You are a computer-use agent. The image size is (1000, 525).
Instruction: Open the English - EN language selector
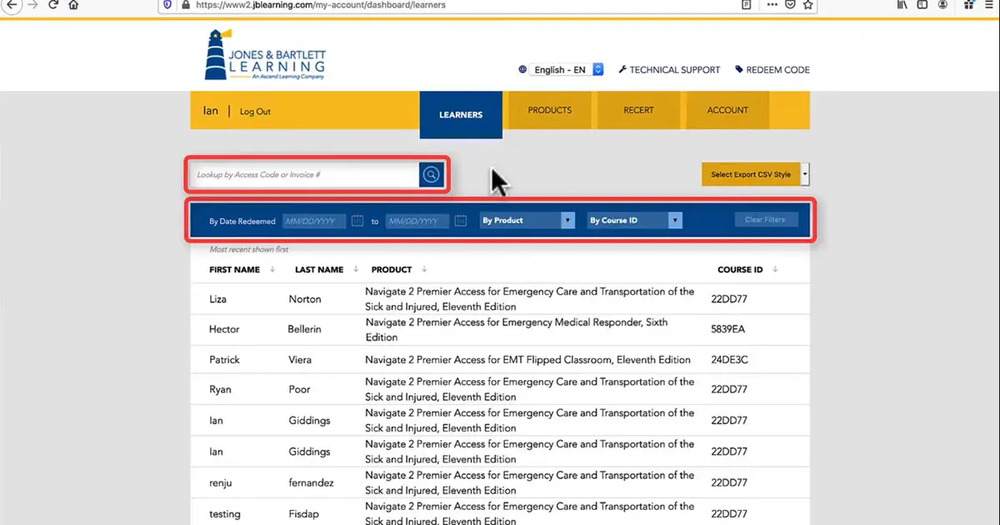click(x=567, y=70)
